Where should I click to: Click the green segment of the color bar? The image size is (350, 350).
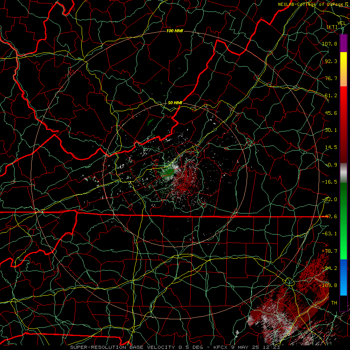pos(343,221)
